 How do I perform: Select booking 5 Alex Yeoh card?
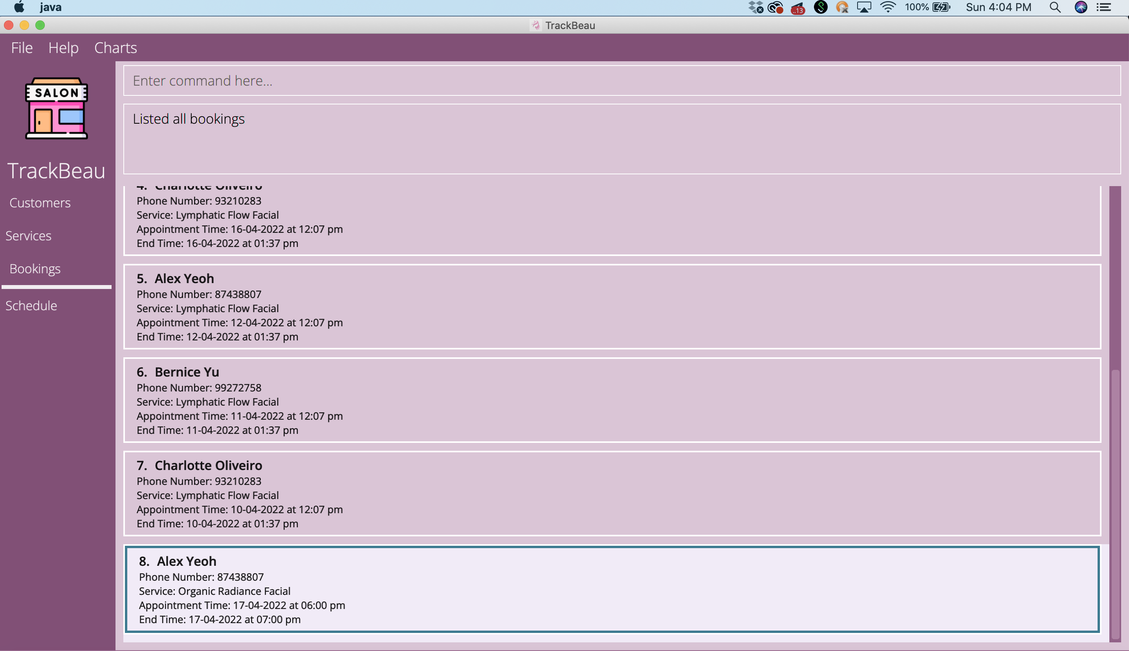[612, 307]
